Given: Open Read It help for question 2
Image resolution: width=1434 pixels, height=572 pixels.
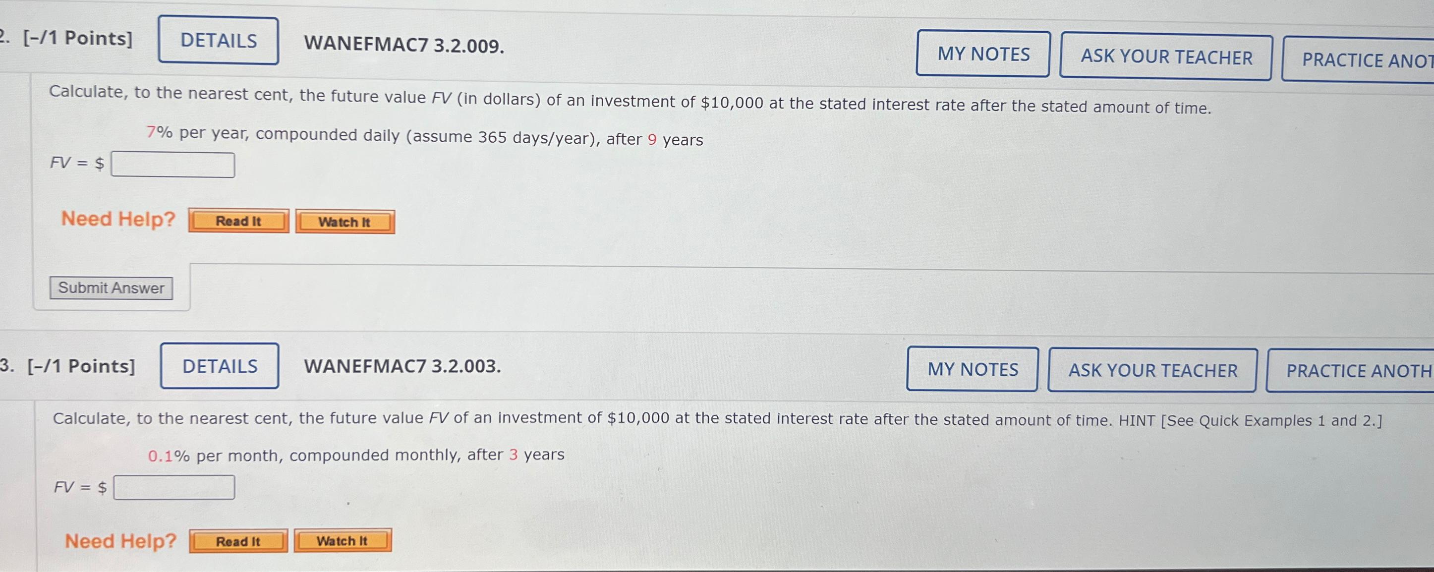Looking at the screenshot, I should [x=238, y=221].
